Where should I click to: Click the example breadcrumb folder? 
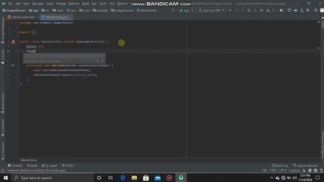[100, 10]
